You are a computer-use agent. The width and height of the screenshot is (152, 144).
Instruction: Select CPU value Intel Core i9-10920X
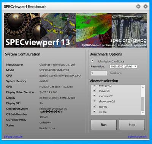pyautogui.click(x=60, y=76)
